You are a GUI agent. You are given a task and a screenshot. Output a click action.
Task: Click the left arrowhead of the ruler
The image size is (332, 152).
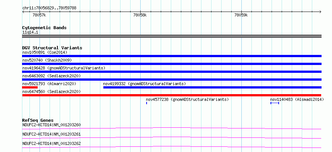(23, 12)
